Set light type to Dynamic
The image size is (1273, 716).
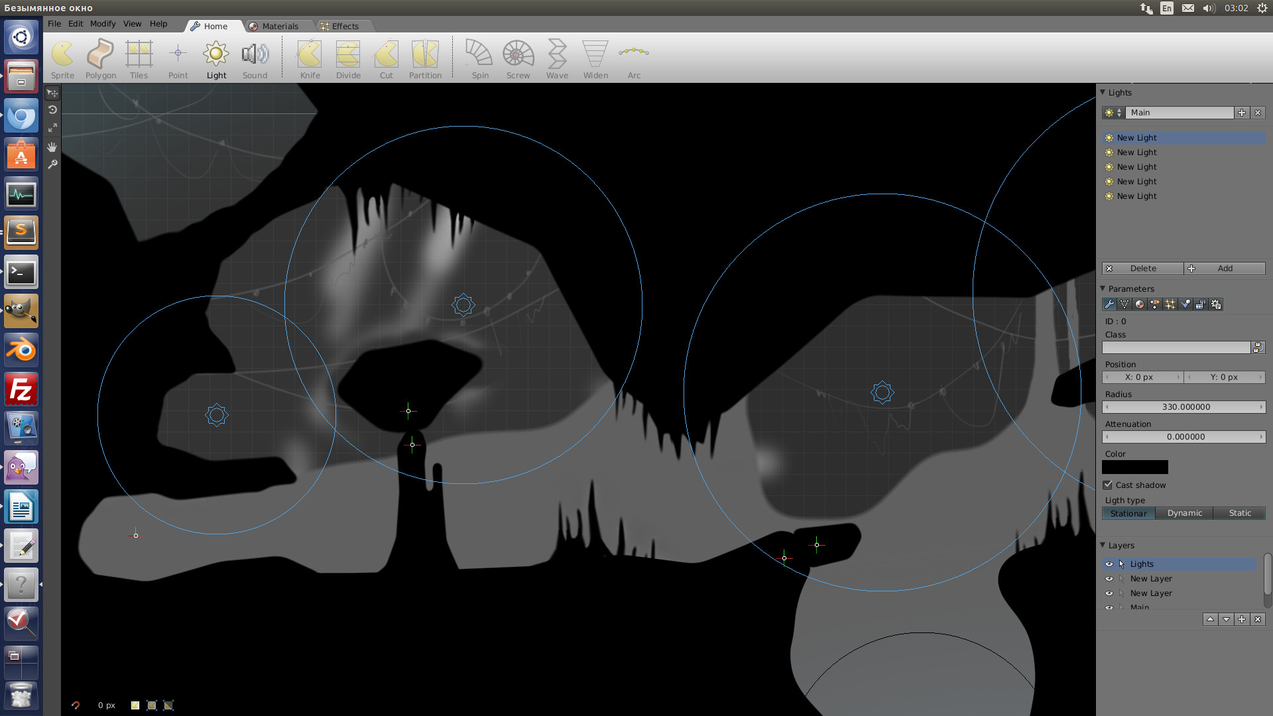pos(1184,513)
